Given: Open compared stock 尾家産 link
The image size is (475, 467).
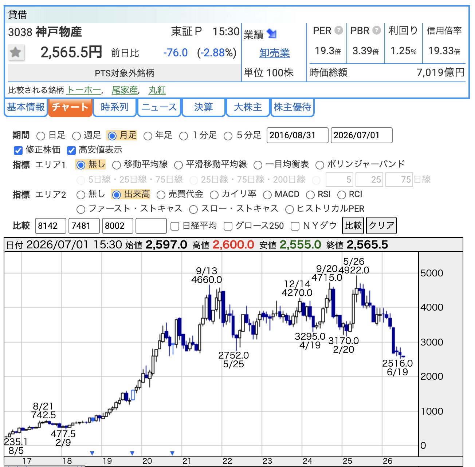Looking at the screenshot, I should coord(125,90).
